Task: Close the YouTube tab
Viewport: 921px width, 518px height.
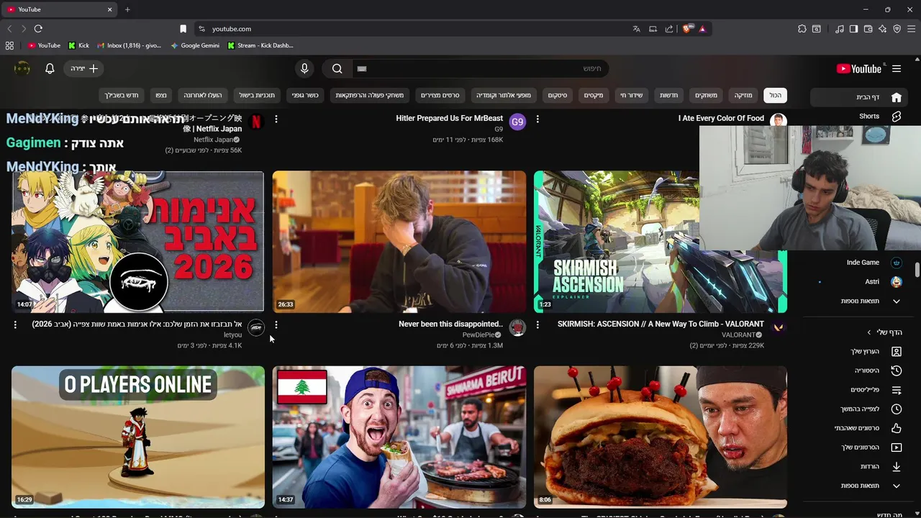Action: [x=110, y=9]
